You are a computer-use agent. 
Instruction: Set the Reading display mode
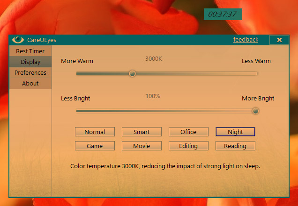(235, 146)
